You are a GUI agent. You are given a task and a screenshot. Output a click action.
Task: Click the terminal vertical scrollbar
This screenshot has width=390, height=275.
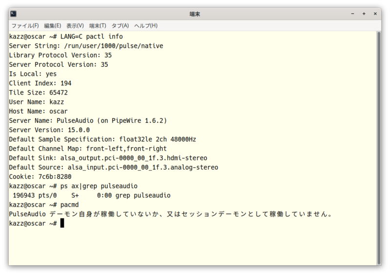pos(379,148)
